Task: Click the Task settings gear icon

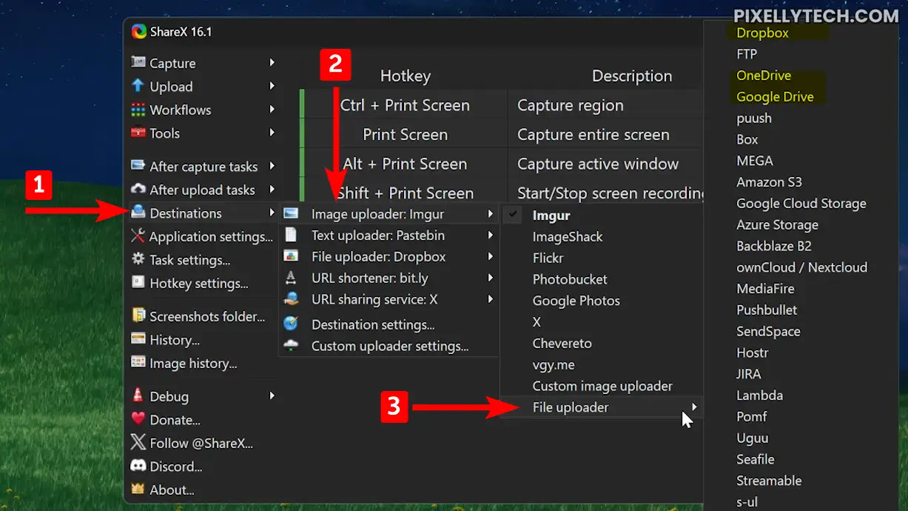Action: coord(138,259)
